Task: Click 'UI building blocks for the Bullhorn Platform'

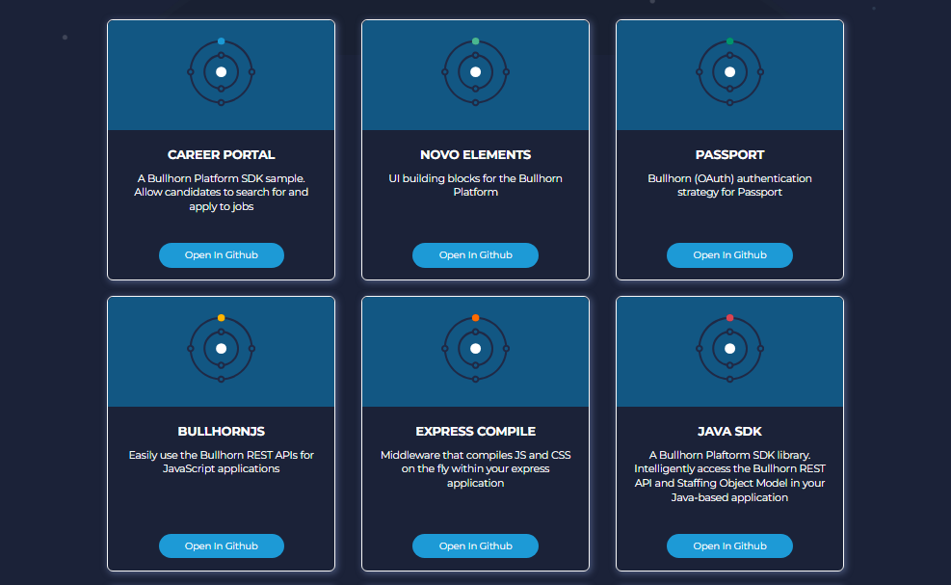Action: pyautogui.click(x=476, y=185)
